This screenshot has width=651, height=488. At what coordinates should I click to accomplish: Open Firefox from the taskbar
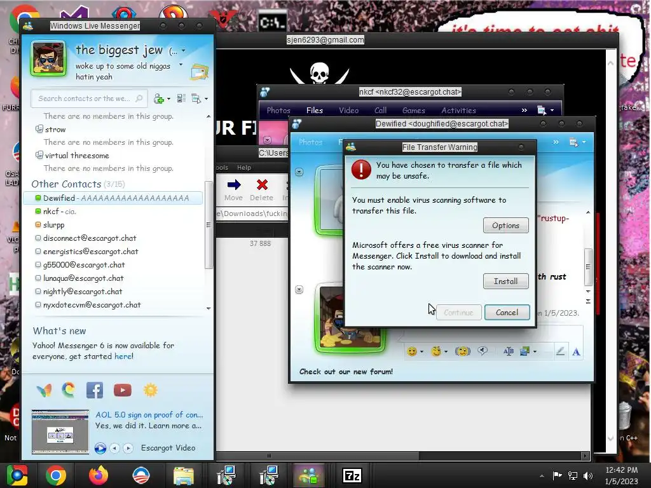click(x=99, y=475)
